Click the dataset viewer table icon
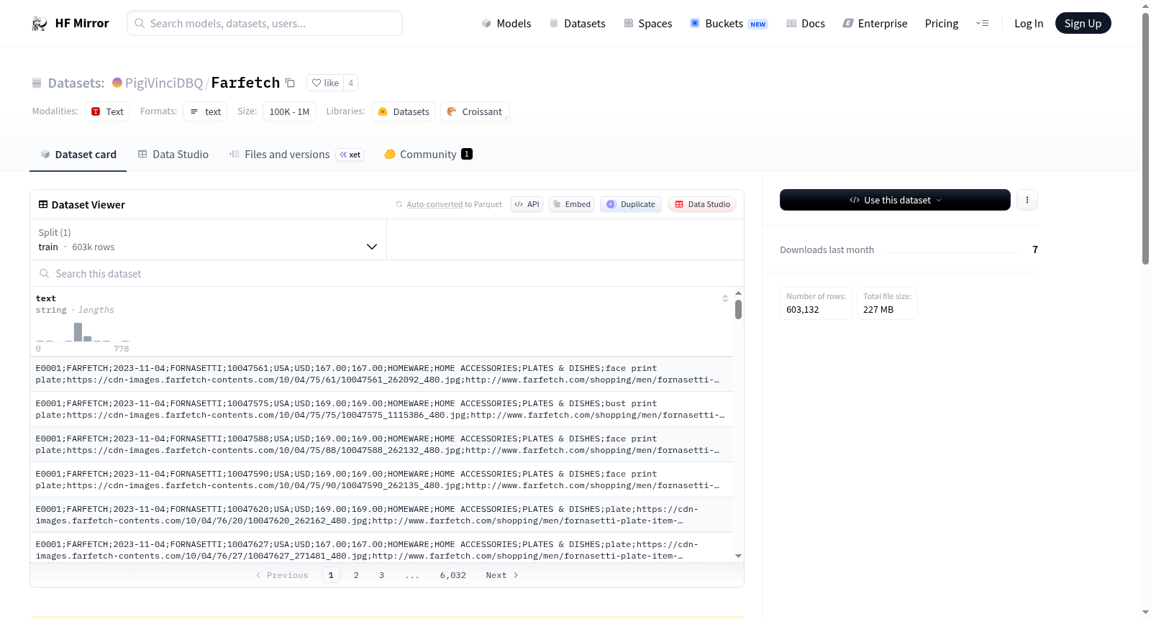Screen dimensions: 1151x619 click(x=43, y=205)
